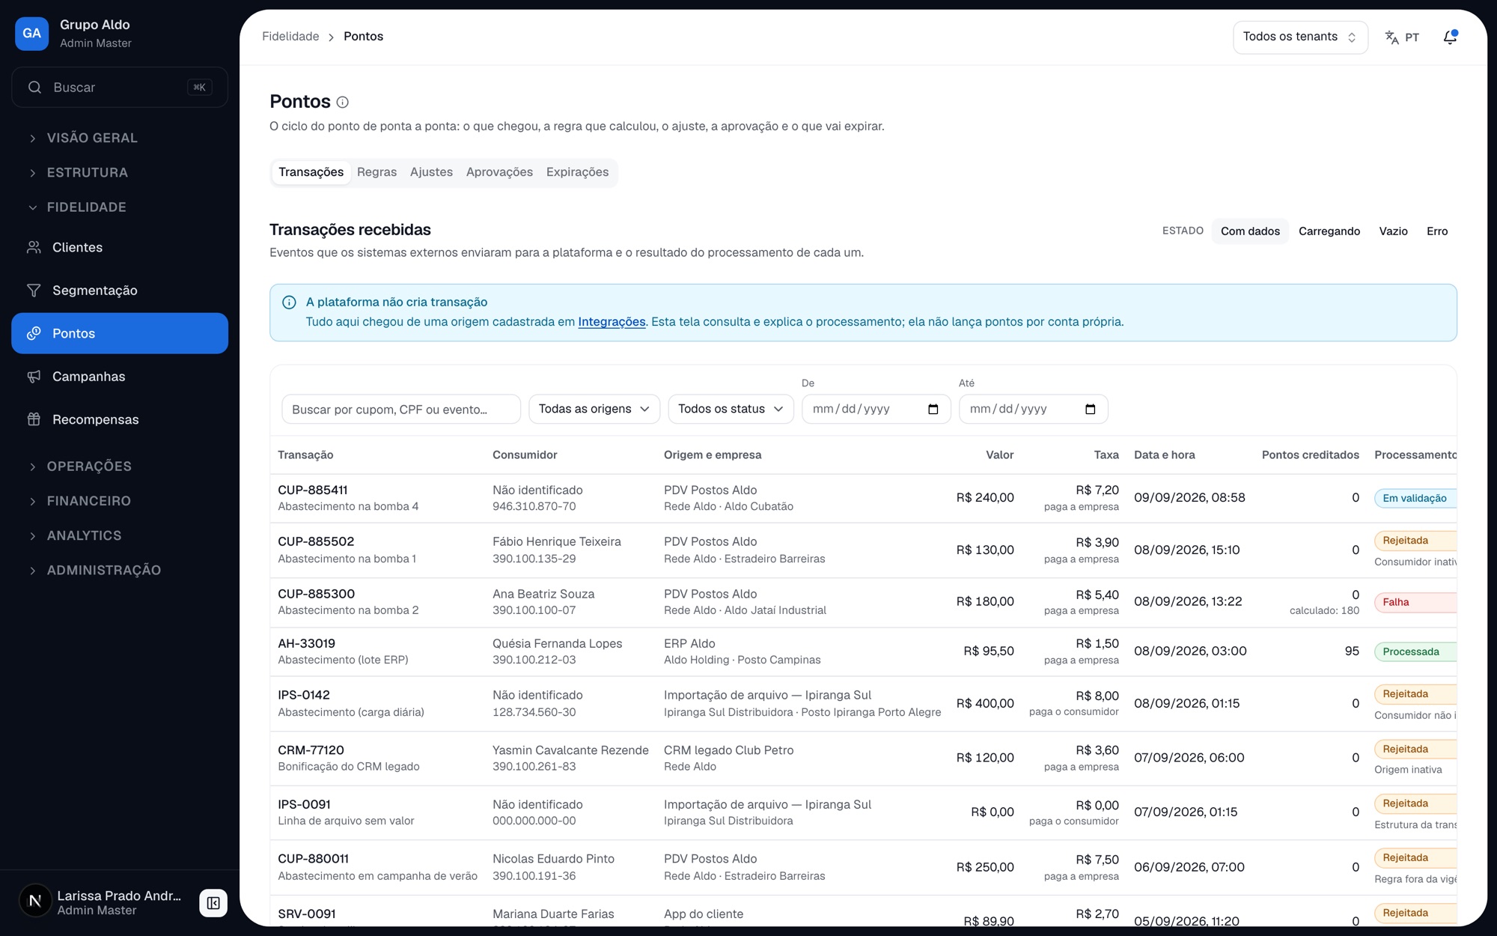Collapse sidebar with the panel toggle icon

click(213, 902)
